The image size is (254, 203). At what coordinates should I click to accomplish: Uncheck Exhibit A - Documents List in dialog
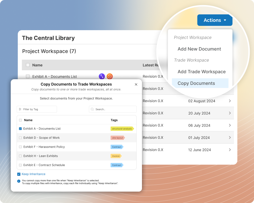click(20, 129)
